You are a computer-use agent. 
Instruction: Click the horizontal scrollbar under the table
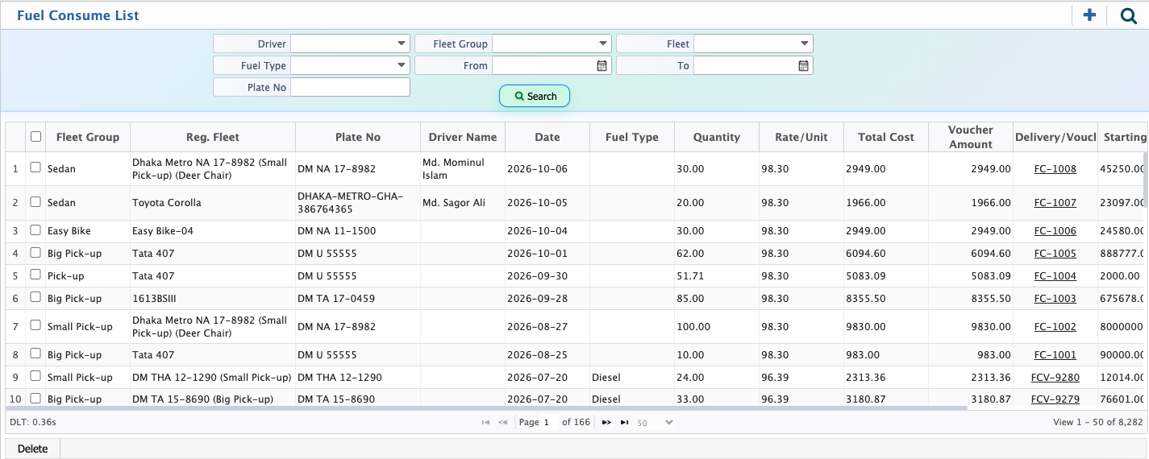tap(487, 408)
